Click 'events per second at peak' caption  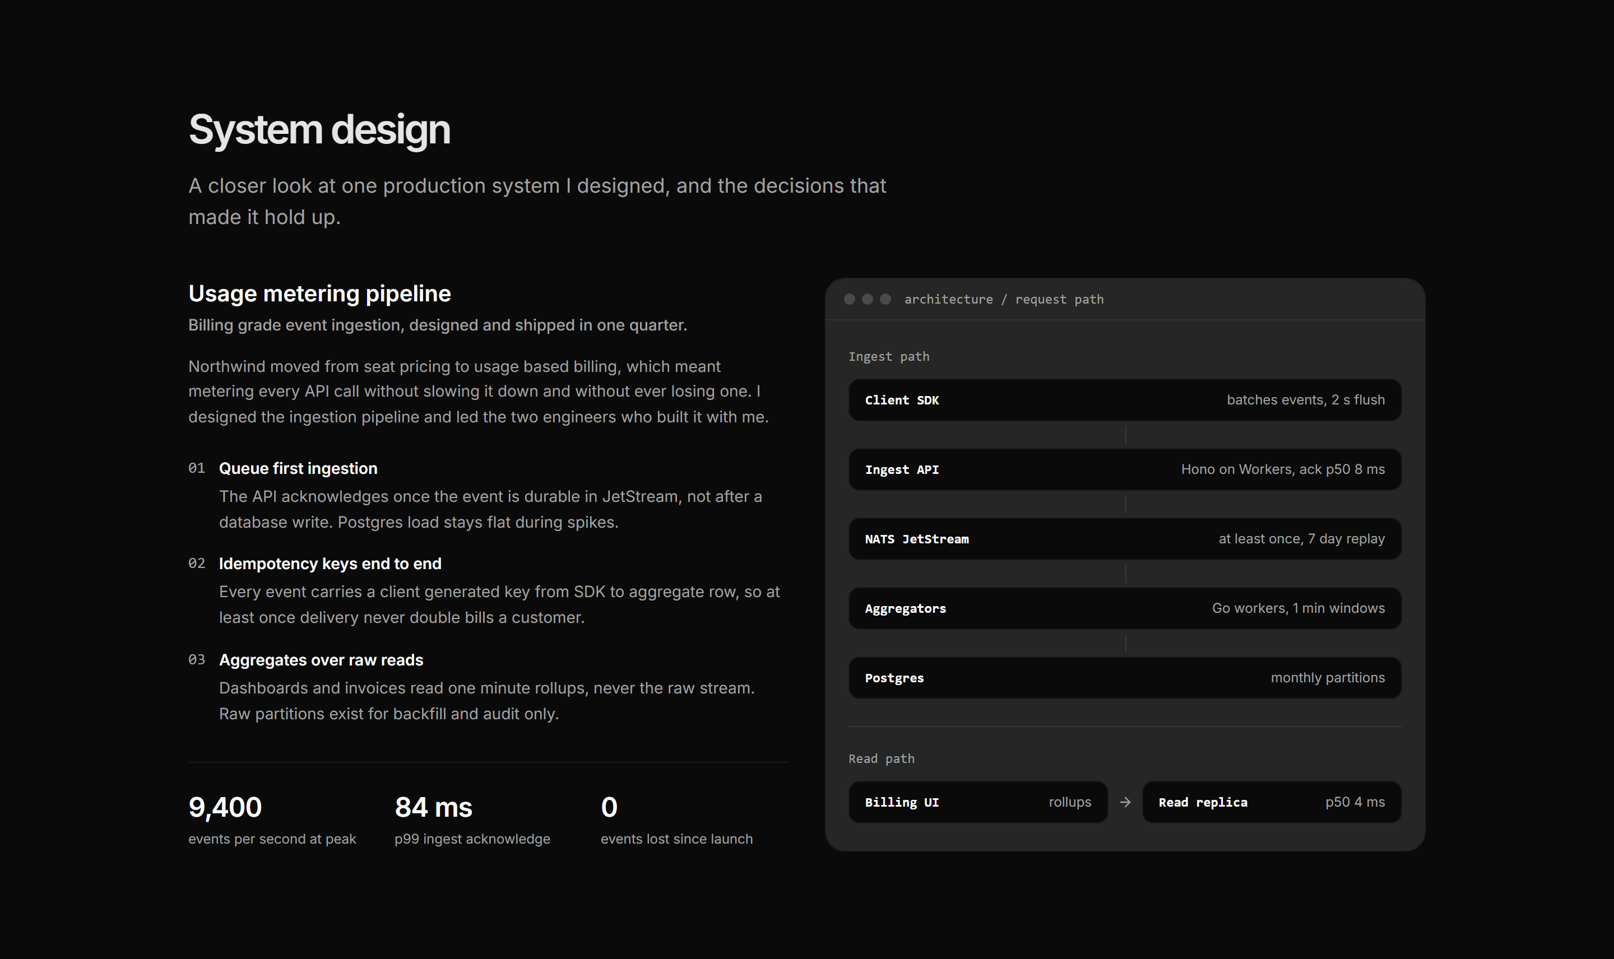pyautogui.click(x=272, y=839)
